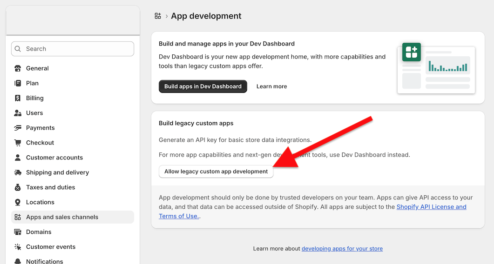Screen dimensions: 494x264
Task: Click the Billing receipt icon
Action: click(x=18, y=98)
